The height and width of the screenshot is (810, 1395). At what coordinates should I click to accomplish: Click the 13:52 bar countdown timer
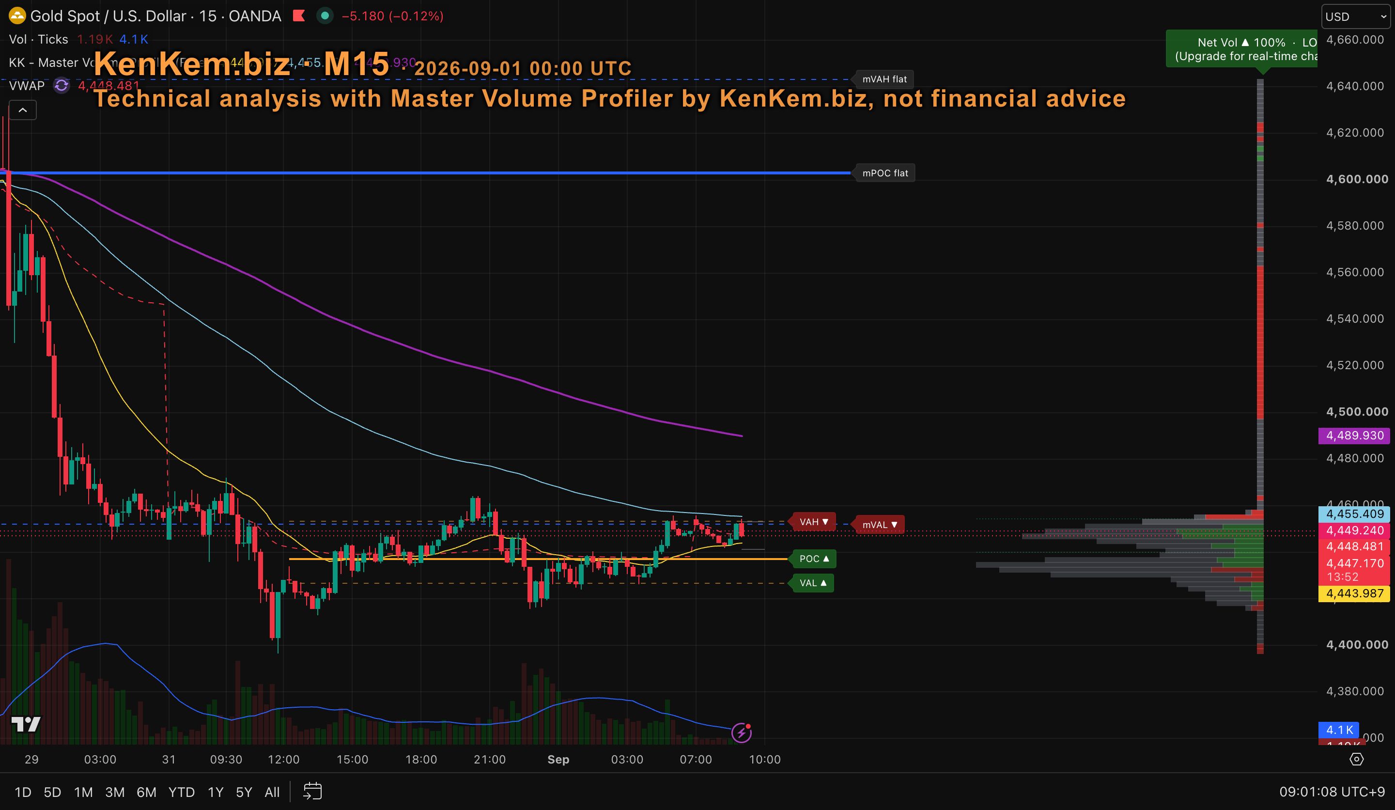(1342, 577)
